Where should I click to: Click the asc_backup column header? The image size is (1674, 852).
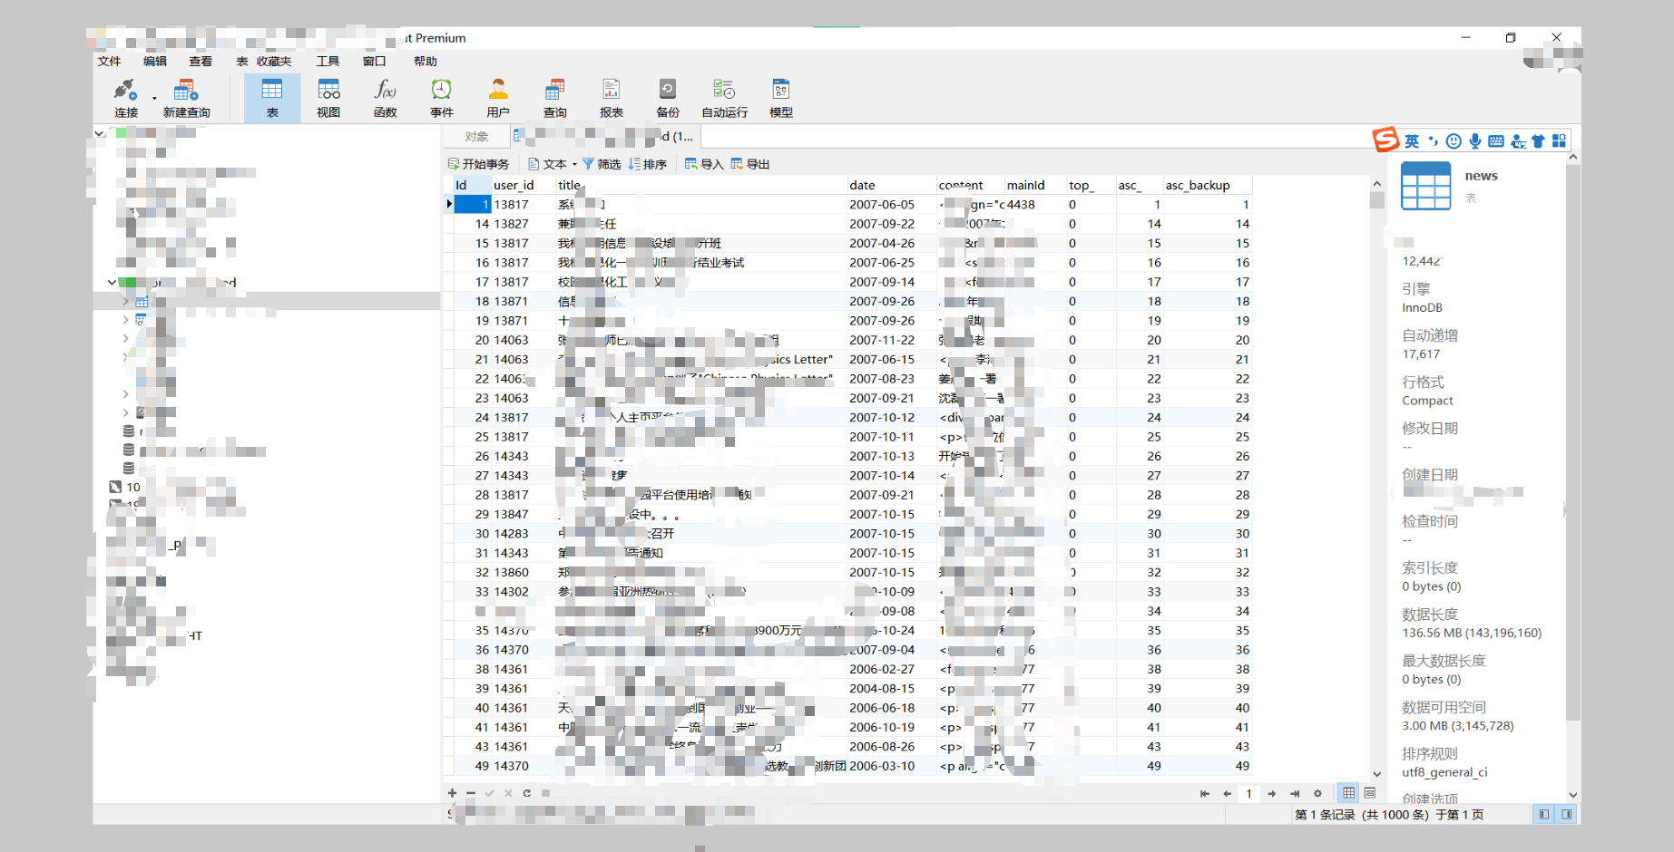[x=1207, y=185]
